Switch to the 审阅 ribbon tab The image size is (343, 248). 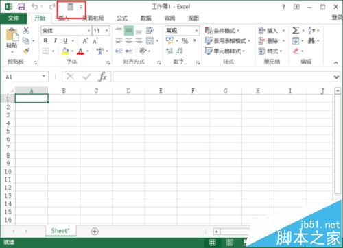169,18
